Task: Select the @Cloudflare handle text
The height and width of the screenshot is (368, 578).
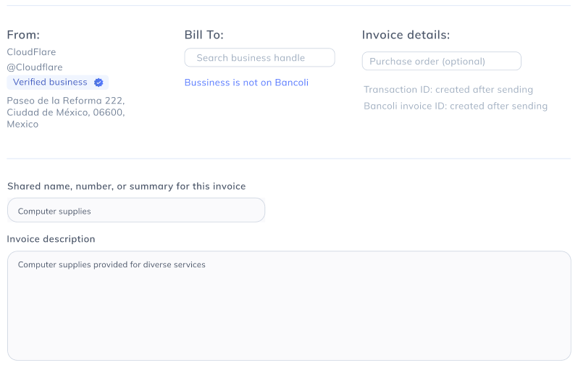Action: (35, 67)
